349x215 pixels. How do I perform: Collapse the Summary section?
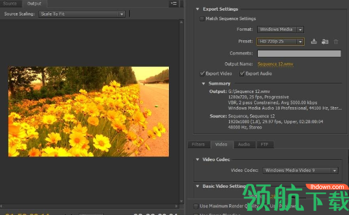tap(203, 84)
